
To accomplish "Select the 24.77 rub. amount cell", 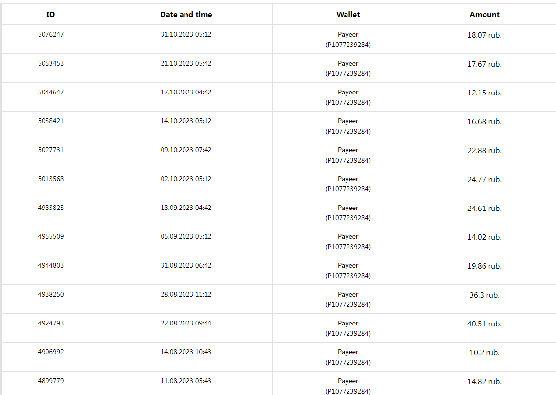I will (485, 180).
